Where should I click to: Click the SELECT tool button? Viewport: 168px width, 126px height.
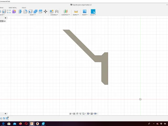point(93,12)
